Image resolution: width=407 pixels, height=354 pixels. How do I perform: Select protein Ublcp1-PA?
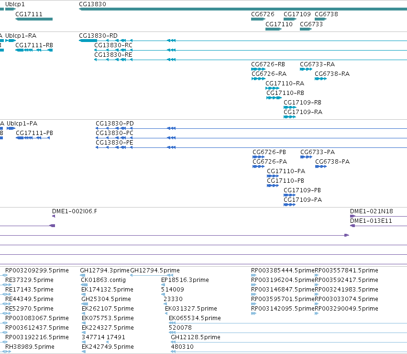[22, 123]
